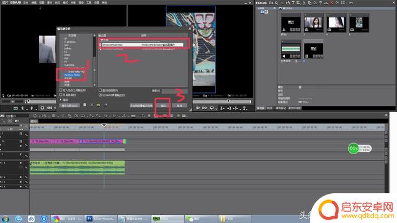Click the add to batch export list button
This screenshot has width=397, height=223.
tap(141, 105)
